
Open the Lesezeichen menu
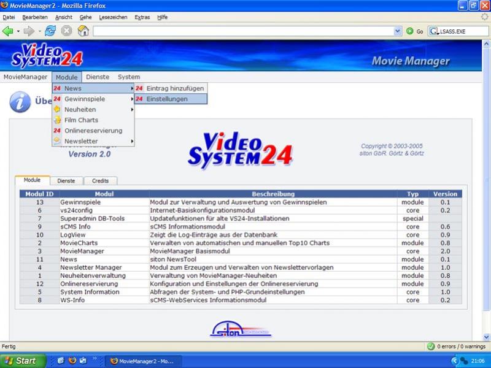click(x=113, y=17)
